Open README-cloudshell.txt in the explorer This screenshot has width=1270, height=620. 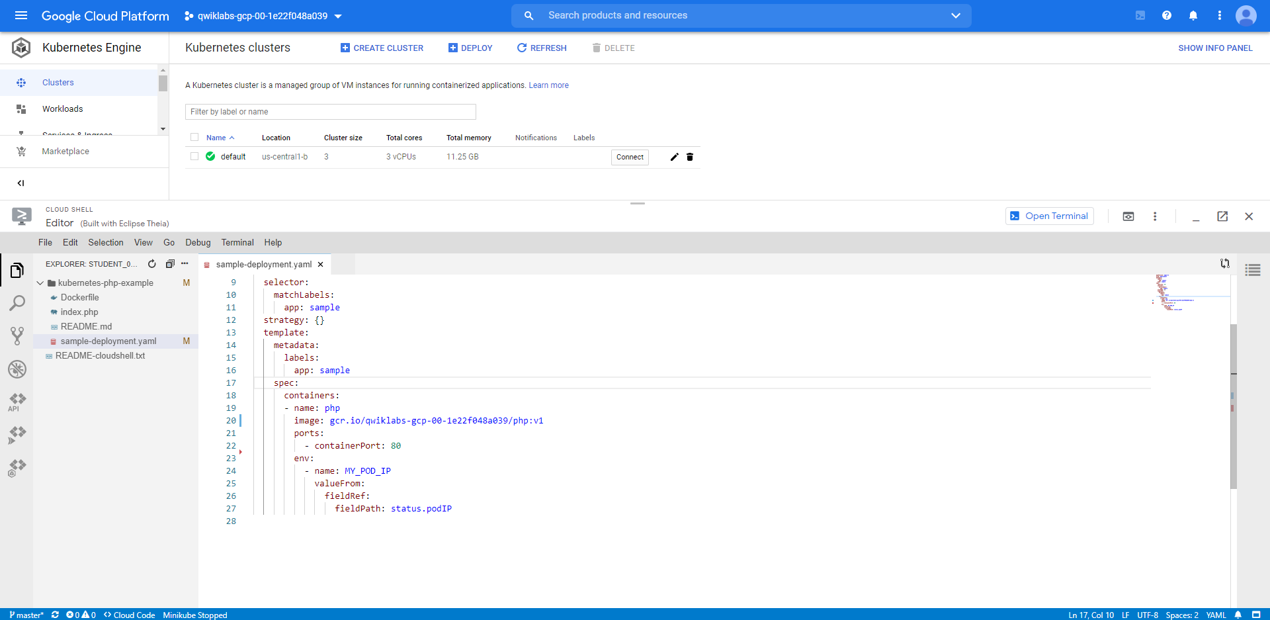click(100, 356)
